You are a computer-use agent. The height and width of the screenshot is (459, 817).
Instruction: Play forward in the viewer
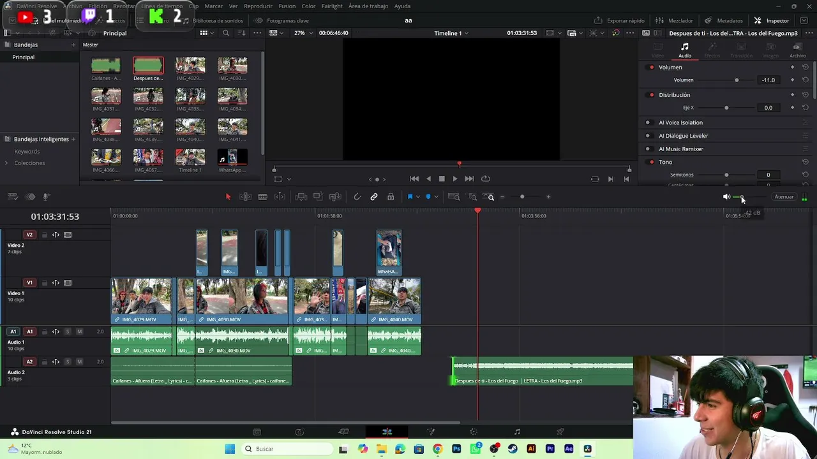[x=455, y=179]
